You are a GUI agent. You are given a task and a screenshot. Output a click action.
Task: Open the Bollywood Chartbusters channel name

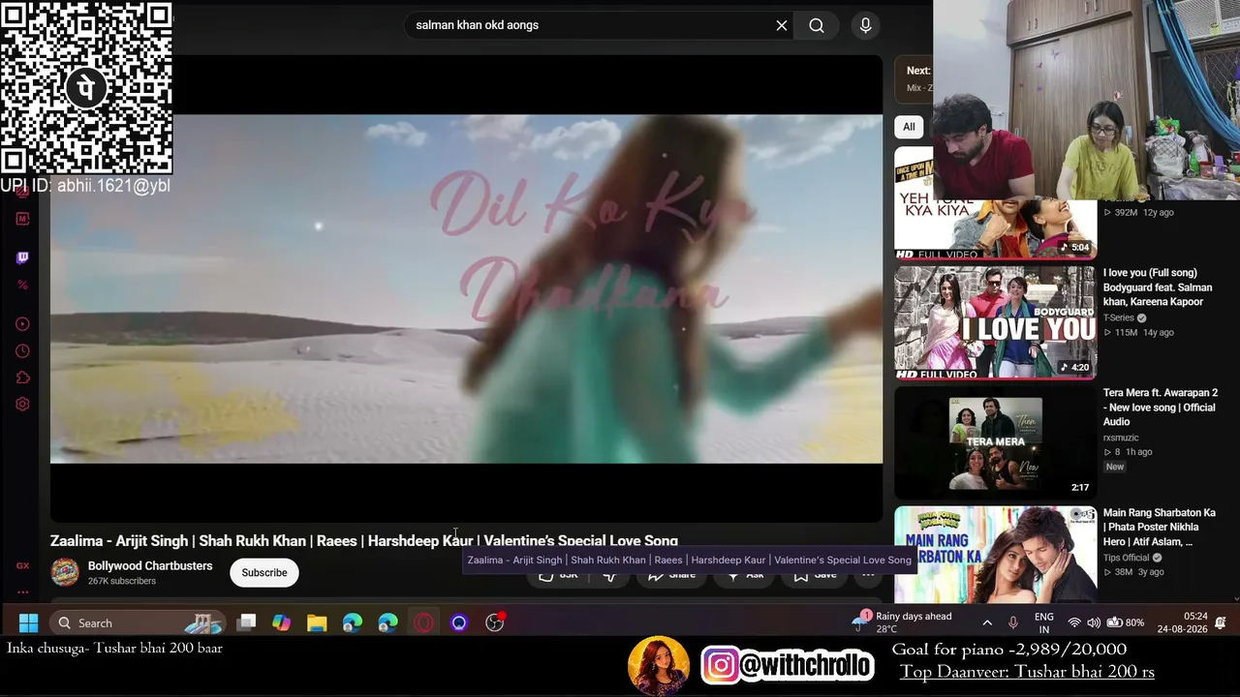tap(150, 566)
